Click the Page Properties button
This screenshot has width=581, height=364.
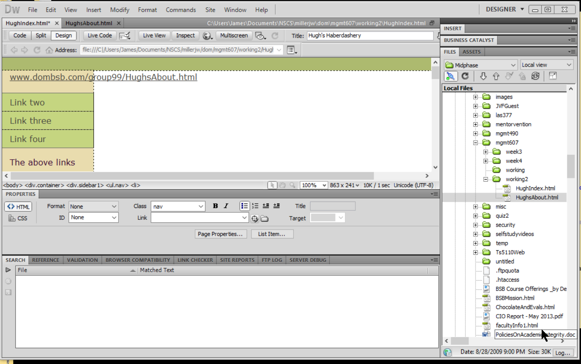pyautogui.click(x=220, y=234)
